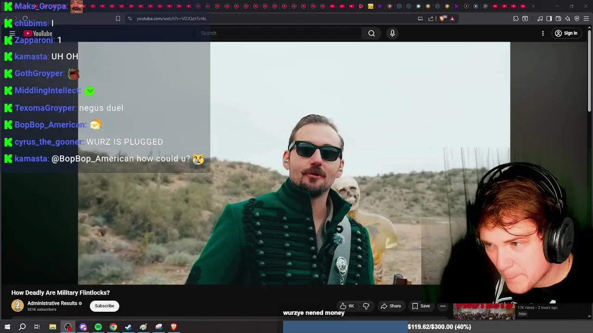Click chat username cyrus_the_gooner

pyautogui.click(x=49, y=142)
